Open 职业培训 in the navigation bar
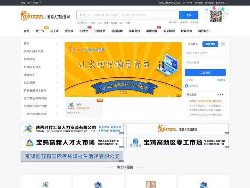250x188 pixels. tap(169, 31)
